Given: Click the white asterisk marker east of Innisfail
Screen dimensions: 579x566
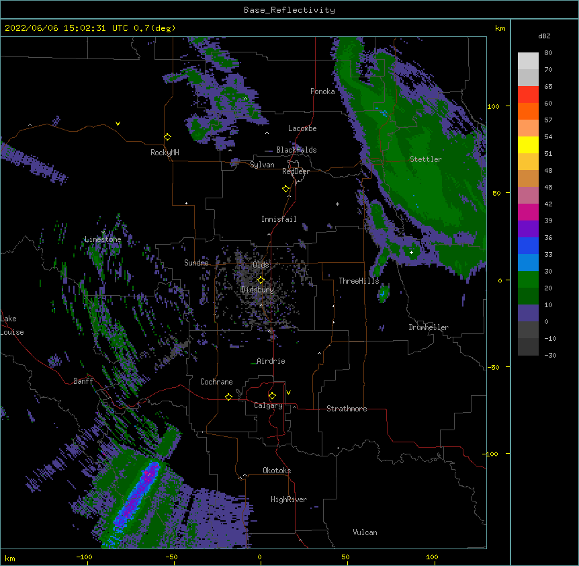Looking at the screenshot, I should coord(337,204).
